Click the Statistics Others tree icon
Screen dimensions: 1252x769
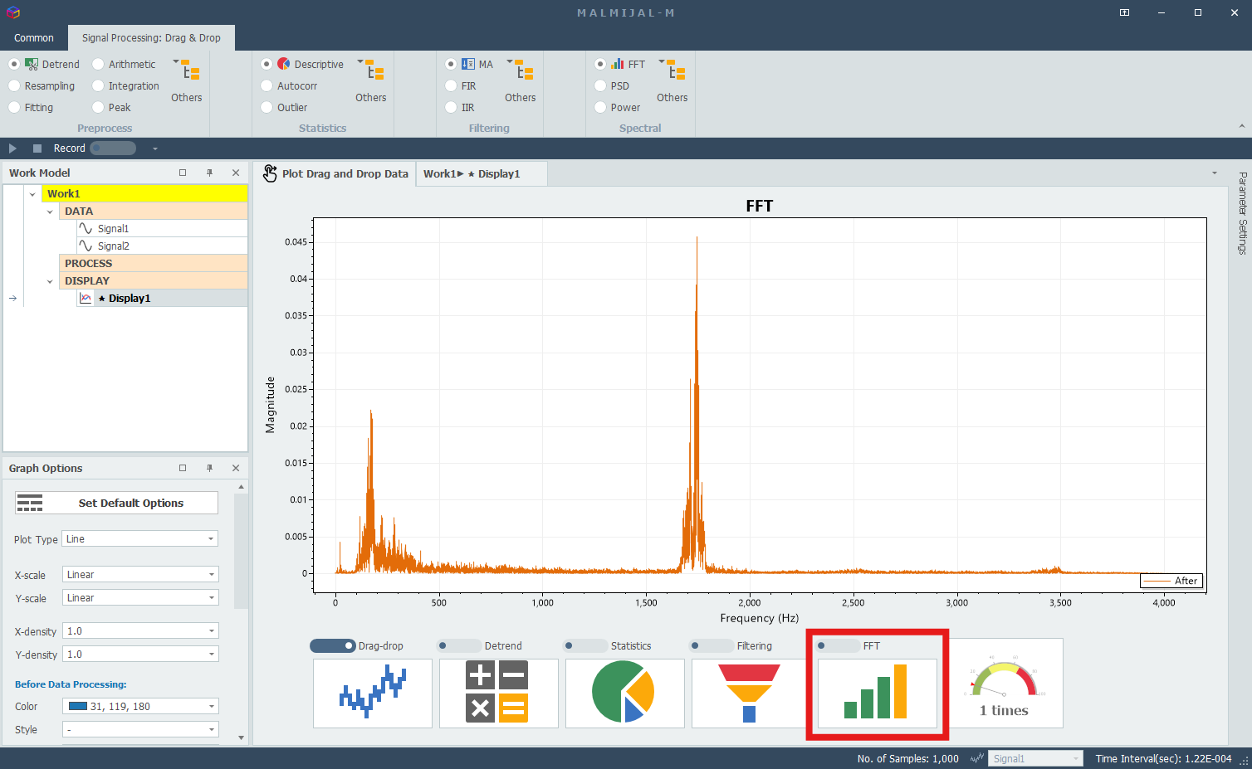pos(372,70)
